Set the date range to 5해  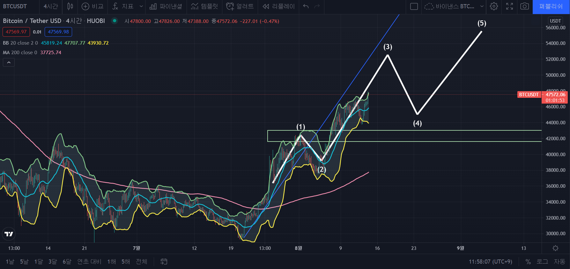coord(126,262)
